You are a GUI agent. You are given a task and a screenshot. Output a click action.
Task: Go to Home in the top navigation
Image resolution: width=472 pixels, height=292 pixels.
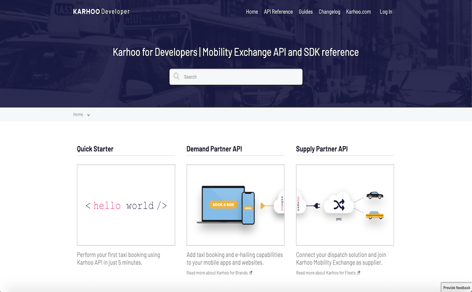252,12
